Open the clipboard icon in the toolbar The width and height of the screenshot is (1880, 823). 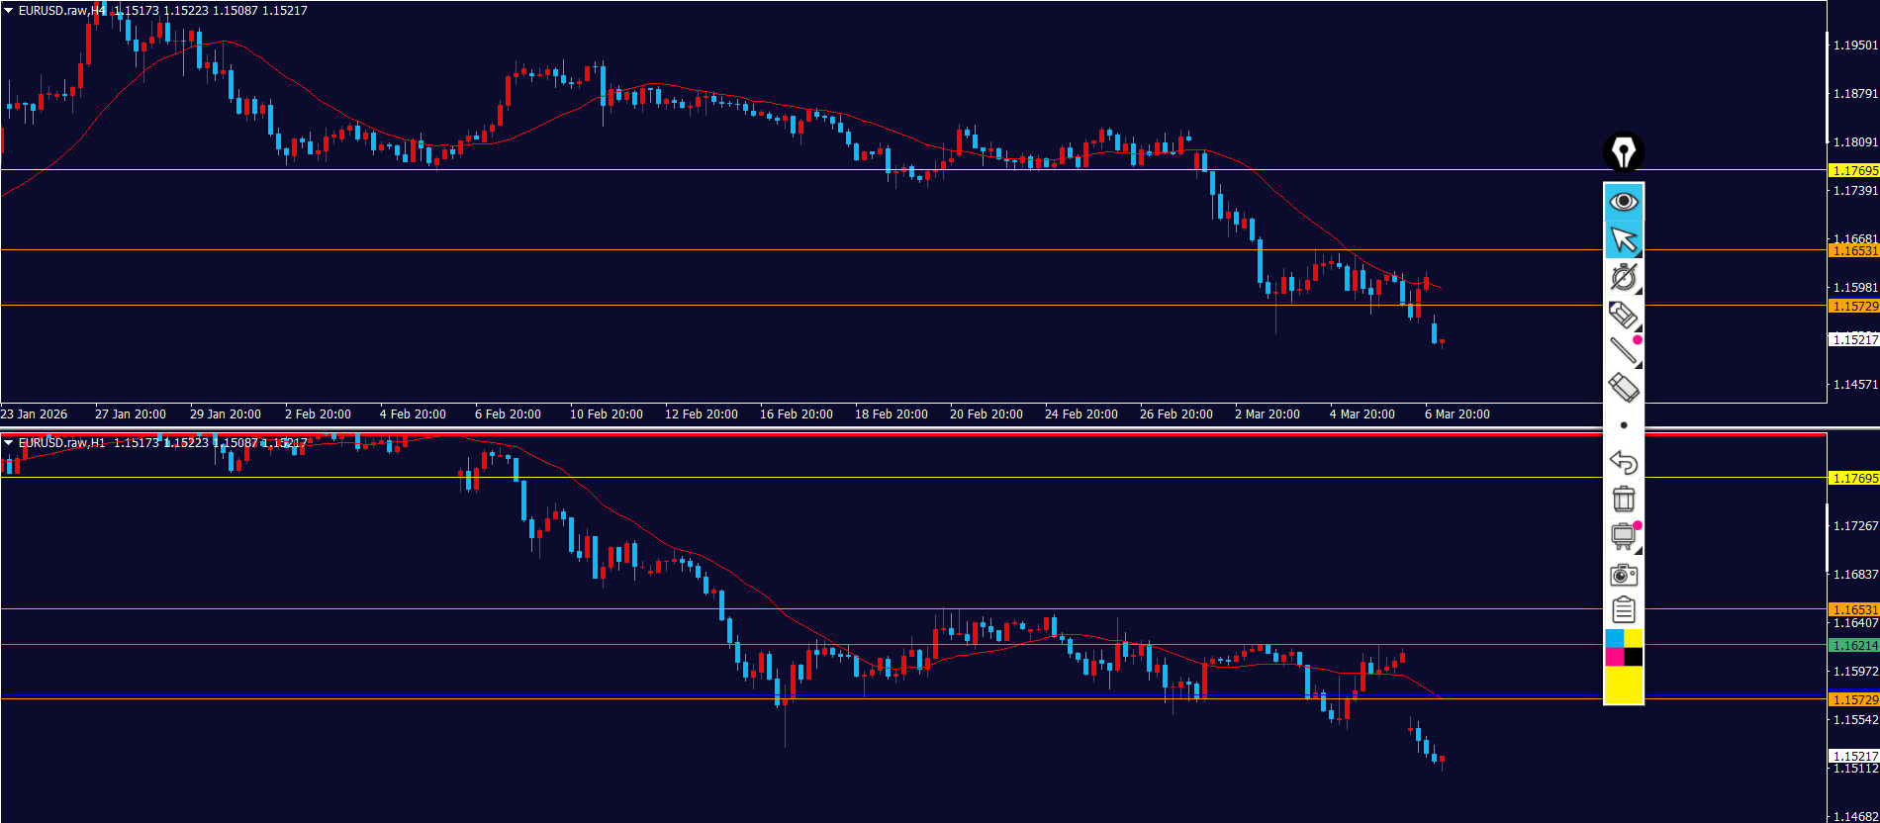tap(1623, 610)
